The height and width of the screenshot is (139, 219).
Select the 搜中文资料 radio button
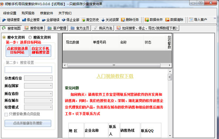[x=4, y=37]
